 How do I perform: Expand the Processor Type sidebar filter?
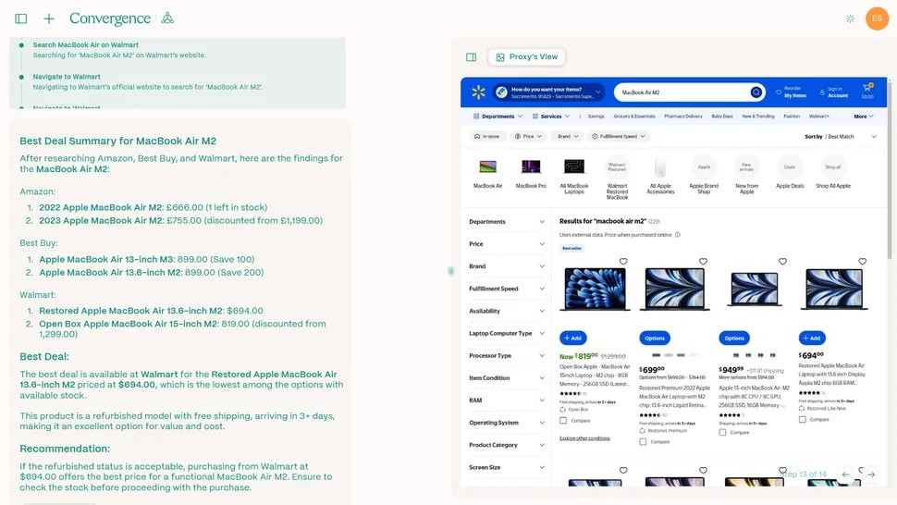tap(506, 356)
